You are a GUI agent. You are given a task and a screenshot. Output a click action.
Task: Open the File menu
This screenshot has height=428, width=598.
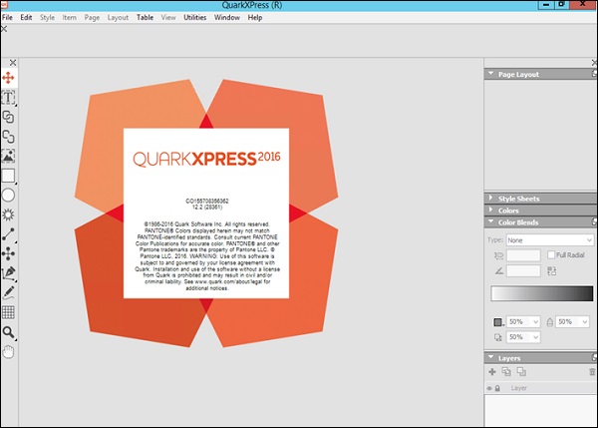pyautogui.click(x=7, y=18)
